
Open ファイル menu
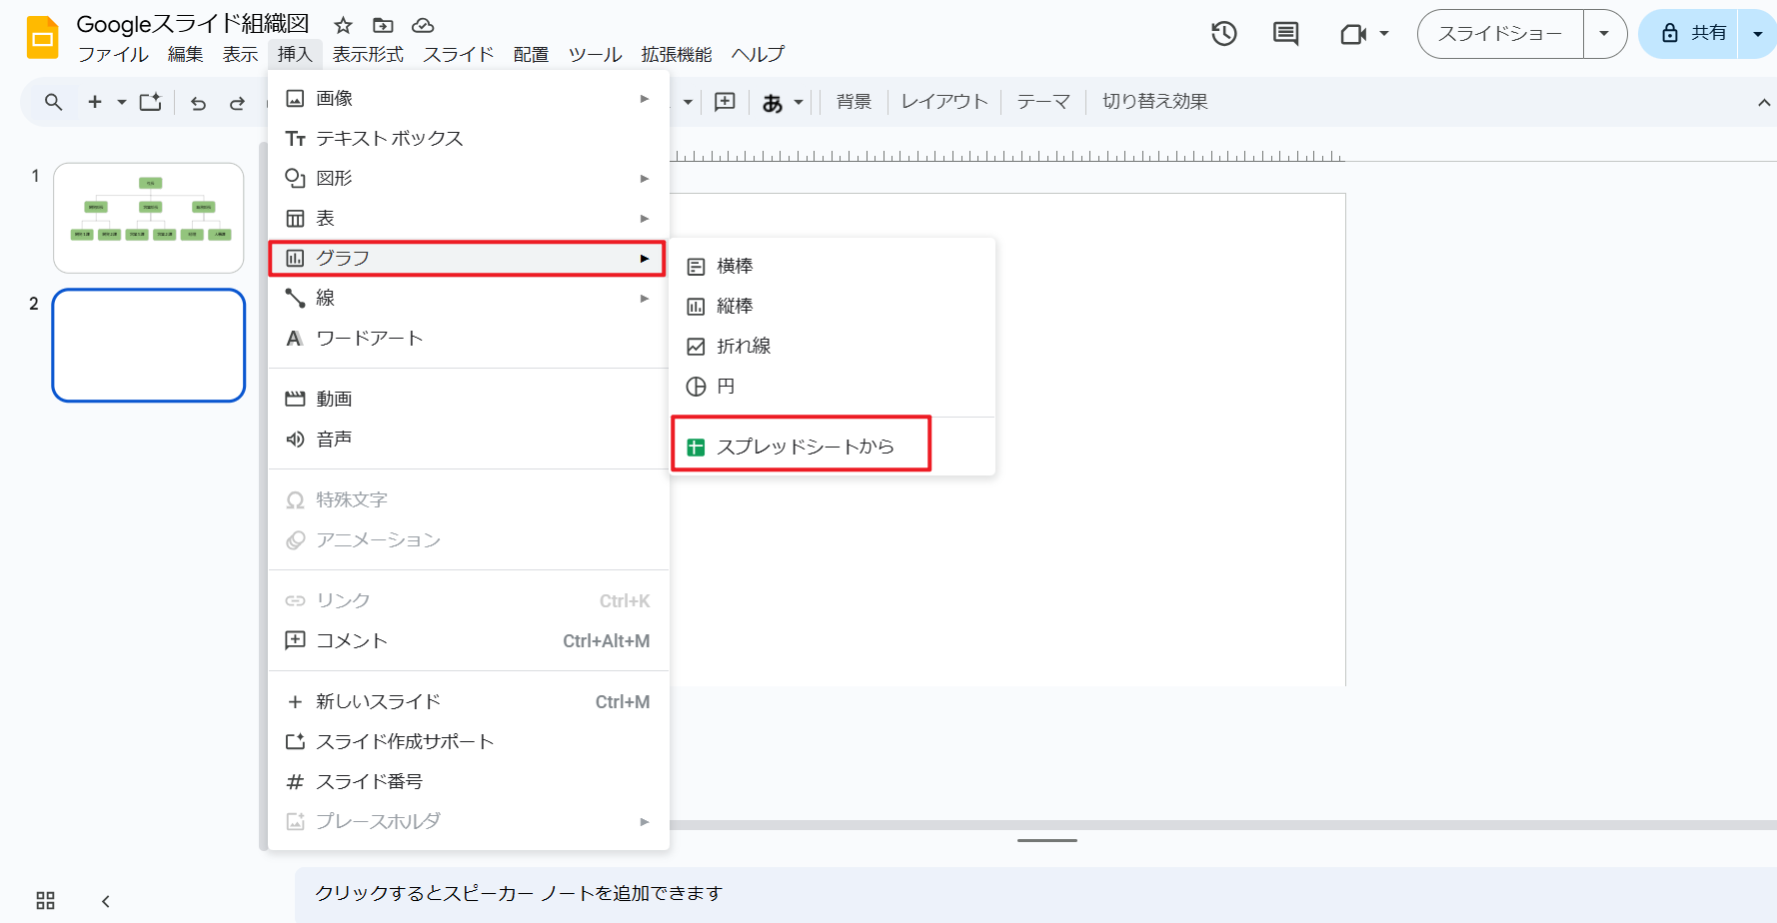coord(113,54)
